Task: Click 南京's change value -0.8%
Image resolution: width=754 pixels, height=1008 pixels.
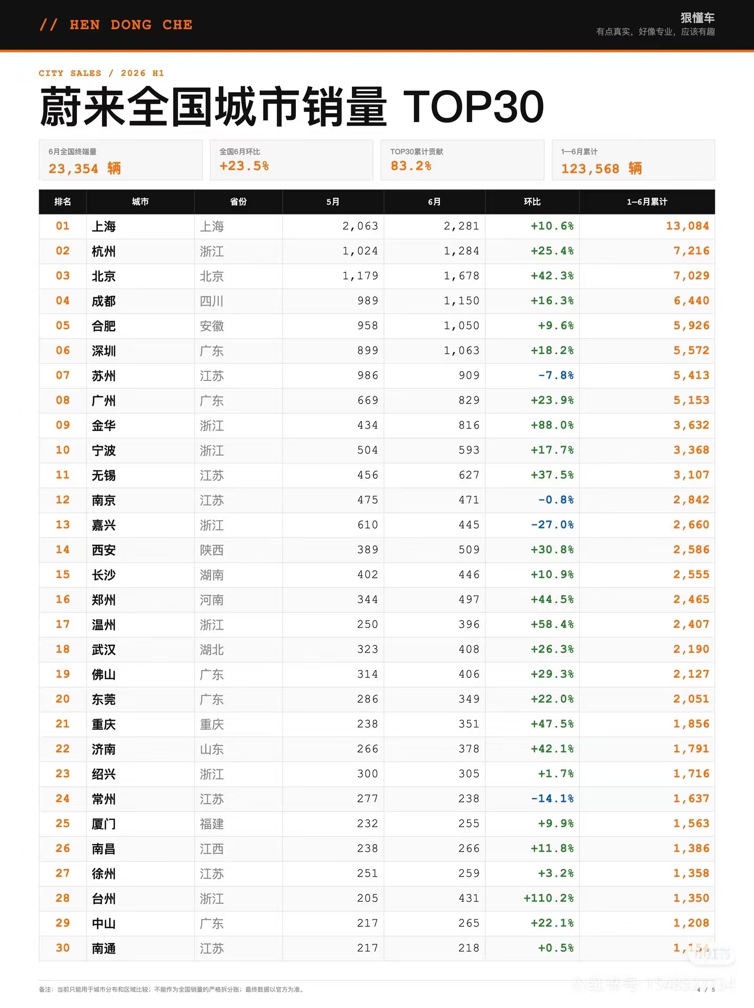Action: click(556, 500)
